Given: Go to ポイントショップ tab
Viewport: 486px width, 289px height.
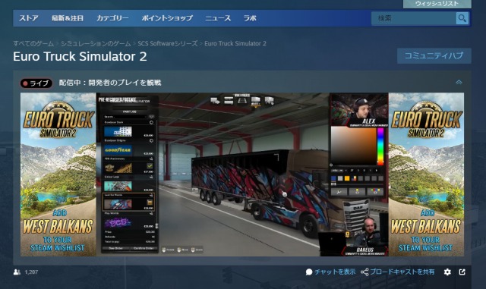Looking at the screenshot, I should click(x=167, y=18).
